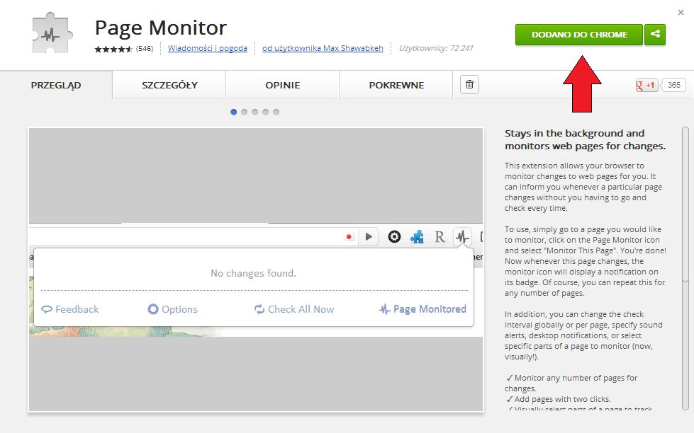
Task: Click the Stays in the background heading
Action: point(585,139)
